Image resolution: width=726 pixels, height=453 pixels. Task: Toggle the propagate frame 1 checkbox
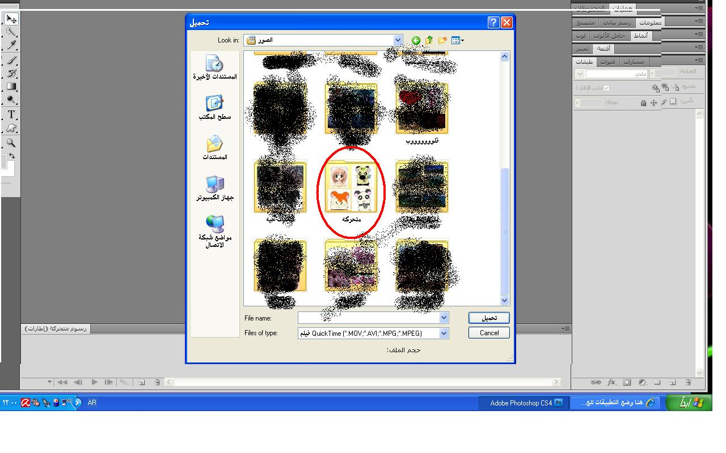coord(606,88)
